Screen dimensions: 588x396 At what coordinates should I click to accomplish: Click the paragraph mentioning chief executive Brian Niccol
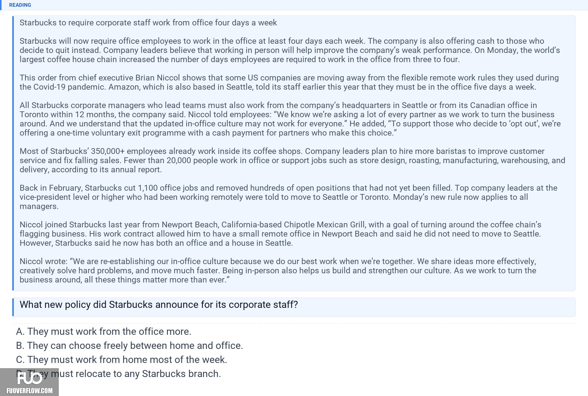[x=289, y=82]
